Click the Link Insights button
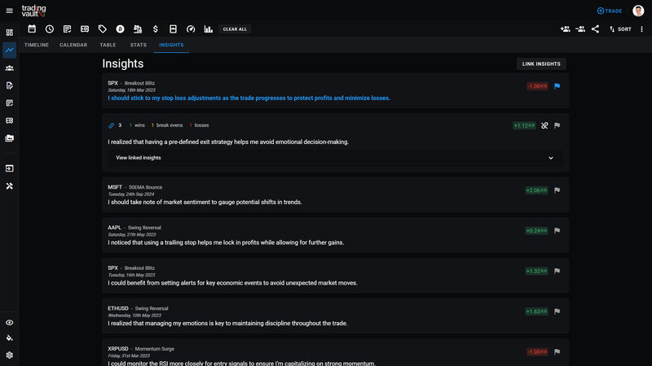Viewport: 652px width, 366px height. point(541,63)
